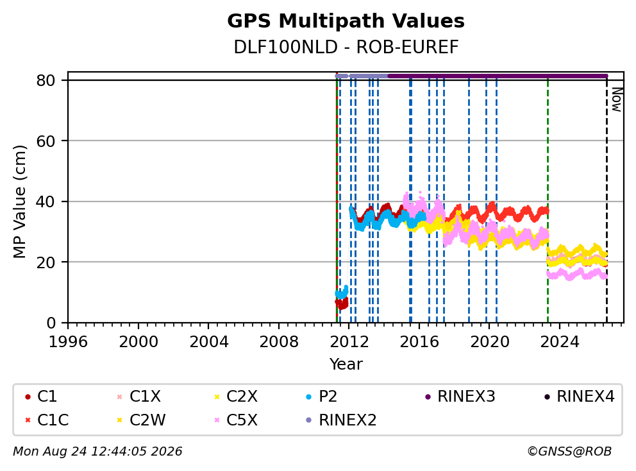Screen dimensions: 636x471
Task: Select the magenta C5X legend marker
Action: (x=217, y=420)
